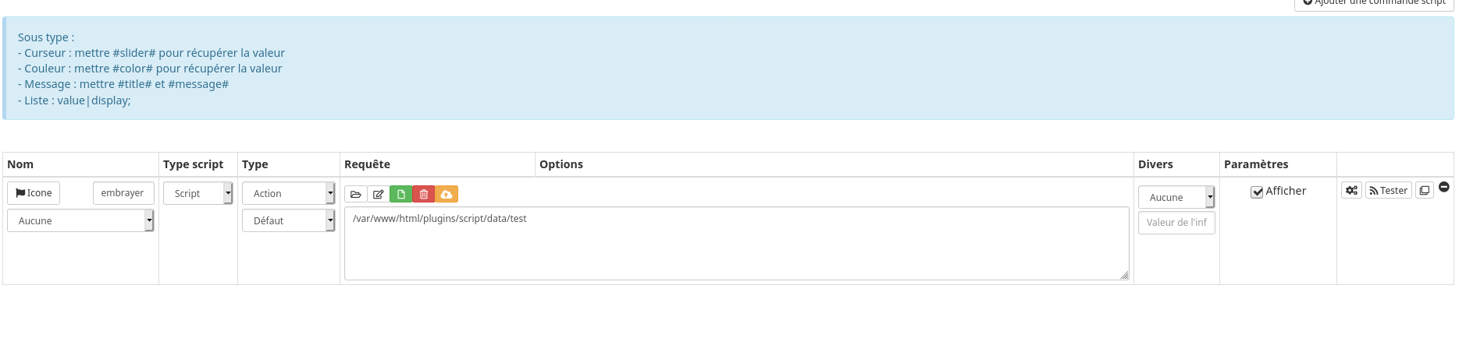This screenshot has height=338, width=1459.
Task: Click the edit script pencil icon
Action: (378, 194)
